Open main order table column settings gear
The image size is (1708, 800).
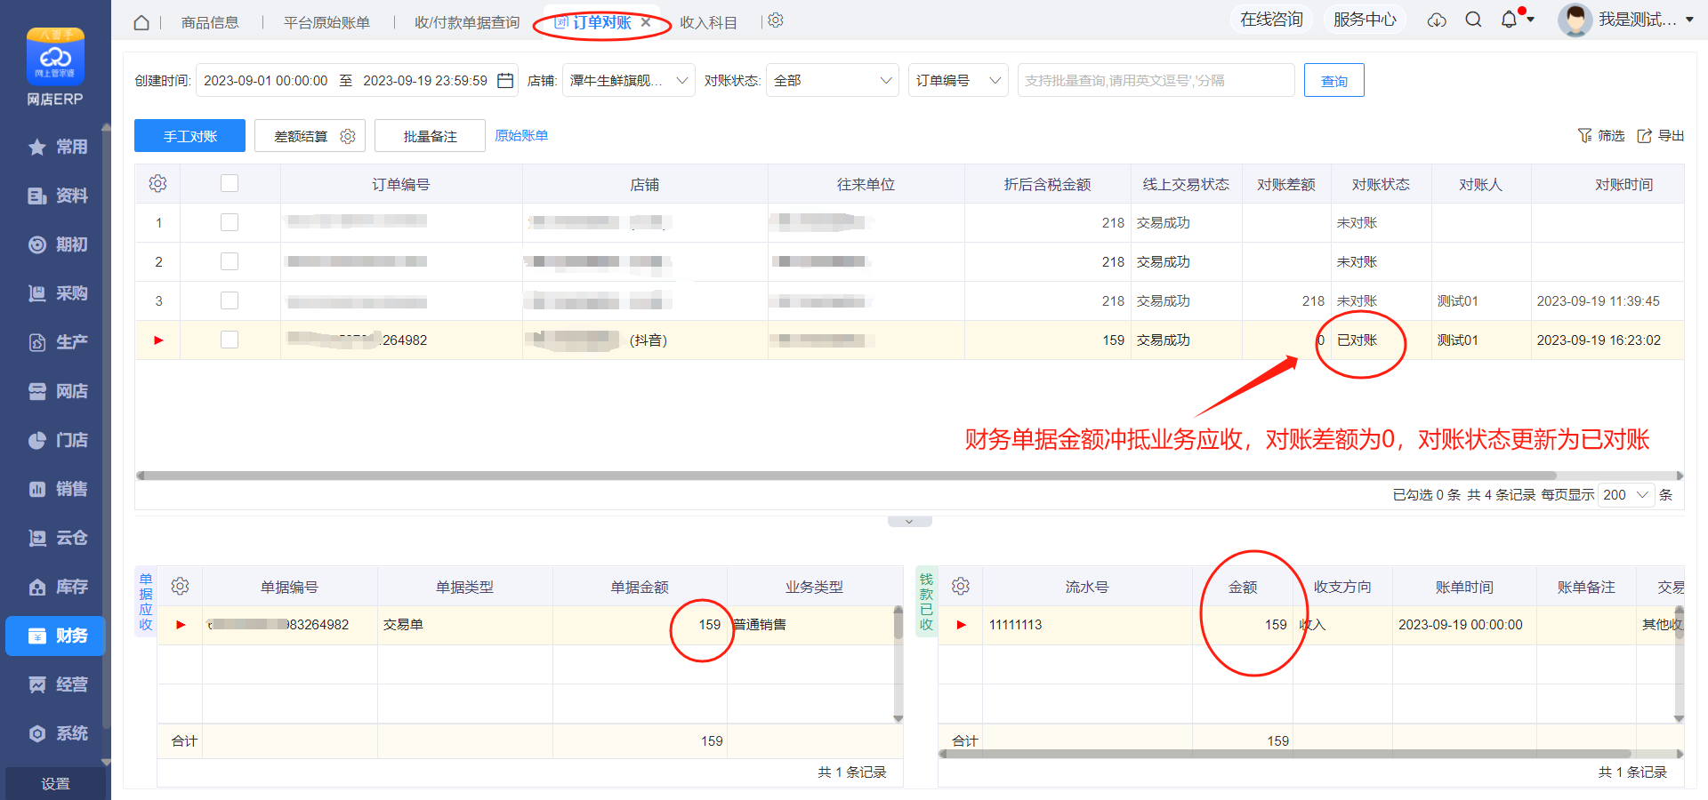click(x=157, y=183)
